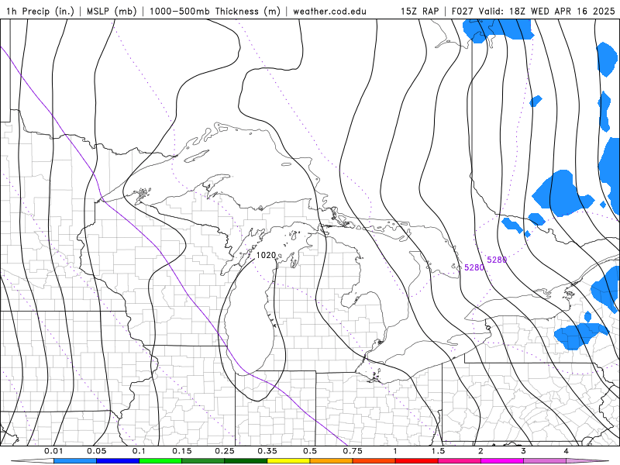Click the weather.cod.edu text in header

coord(329,11)
